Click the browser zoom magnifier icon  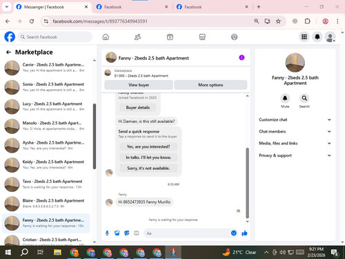[257, 21]
